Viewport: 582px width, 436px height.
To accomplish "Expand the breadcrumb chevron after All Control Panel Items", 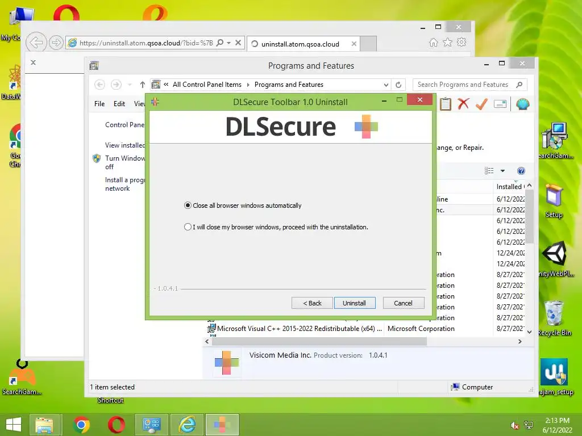I will pos(248,85).
